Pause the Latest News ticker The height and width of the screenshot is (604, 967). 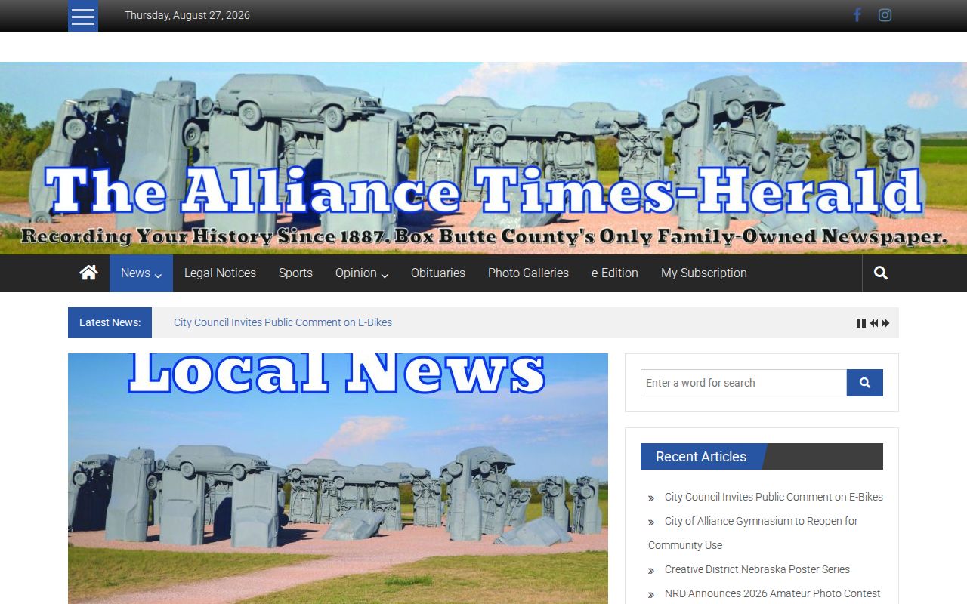point(860,323)
